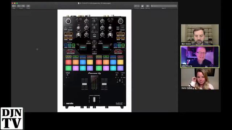
Task: Select Katie Cabak's video tile
Action: (x=200, y=79)
